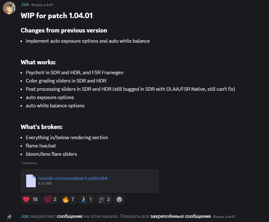Click the pin icon beside the system message

click(10, 217)
